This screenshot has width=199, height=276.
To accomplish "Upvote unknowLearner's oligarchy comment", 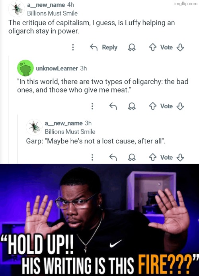I will tap(152, 106).
